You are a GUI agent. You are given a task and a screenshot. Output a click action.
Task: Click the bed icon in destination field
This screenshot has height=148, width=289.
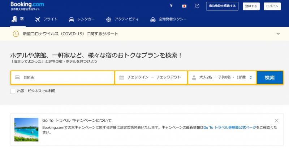17,77
